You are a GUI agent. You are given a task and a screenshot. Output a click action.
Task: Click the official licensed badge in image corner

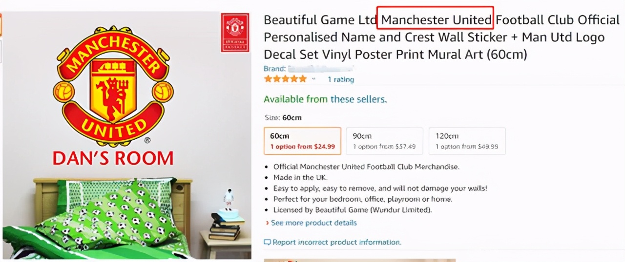(x=235, y=32)
